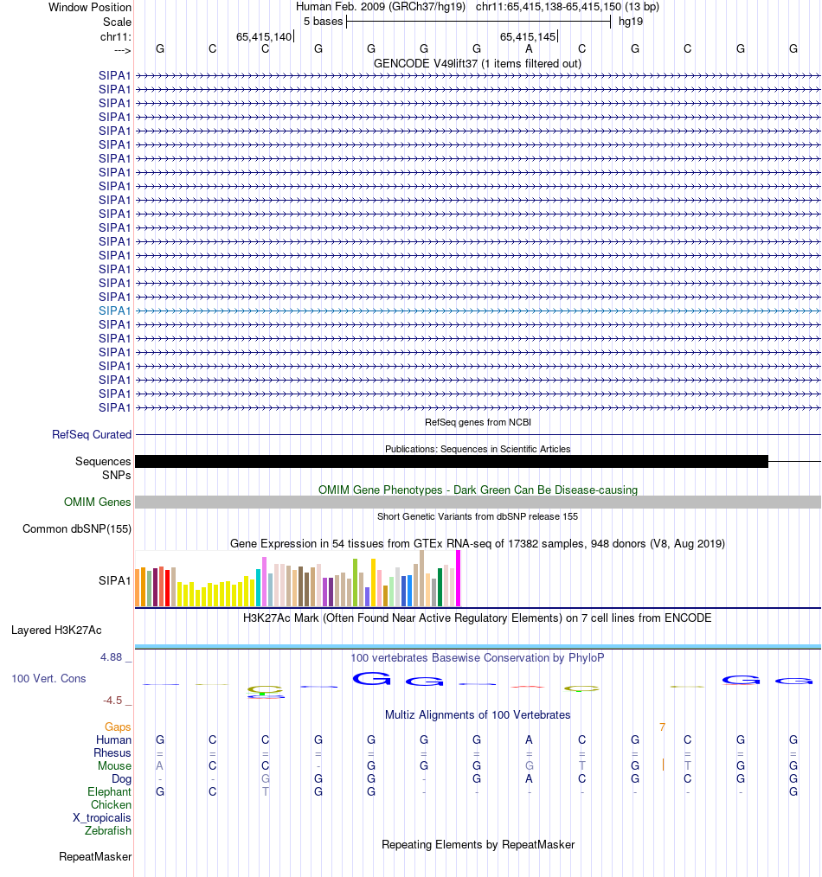Click the faded T in the Elephant row
This screenshot has width=822, height=877.
click(x=266, y=791)
